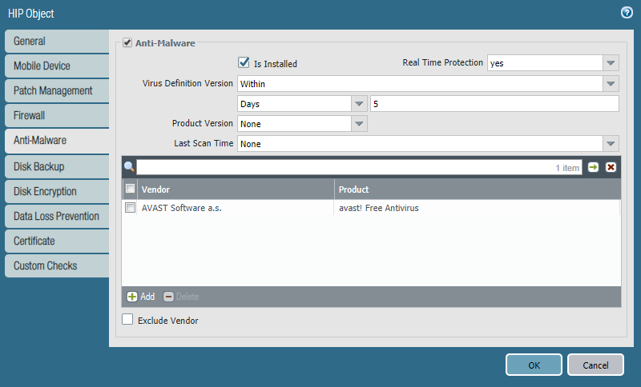Click the Cancel button
Viewport: 641px width, 387px height.
pyautogui.click(x=595, y=365)
